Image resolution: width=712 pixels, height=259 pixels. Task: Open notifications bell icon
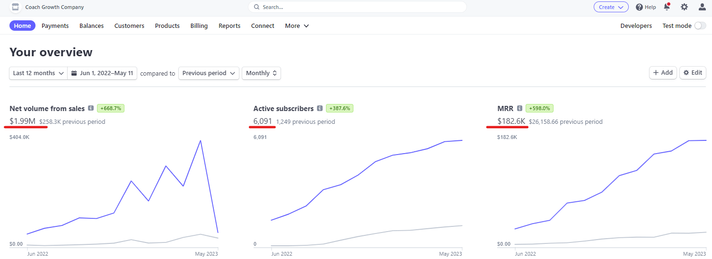pyautogui.click(x=667, y=7)
